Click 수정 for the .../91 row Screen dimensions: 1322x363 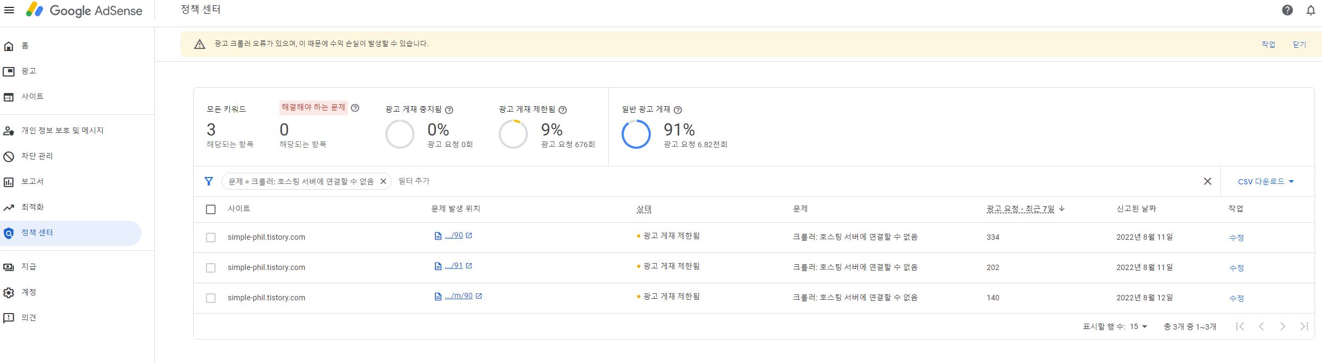tap(1236, 268)
